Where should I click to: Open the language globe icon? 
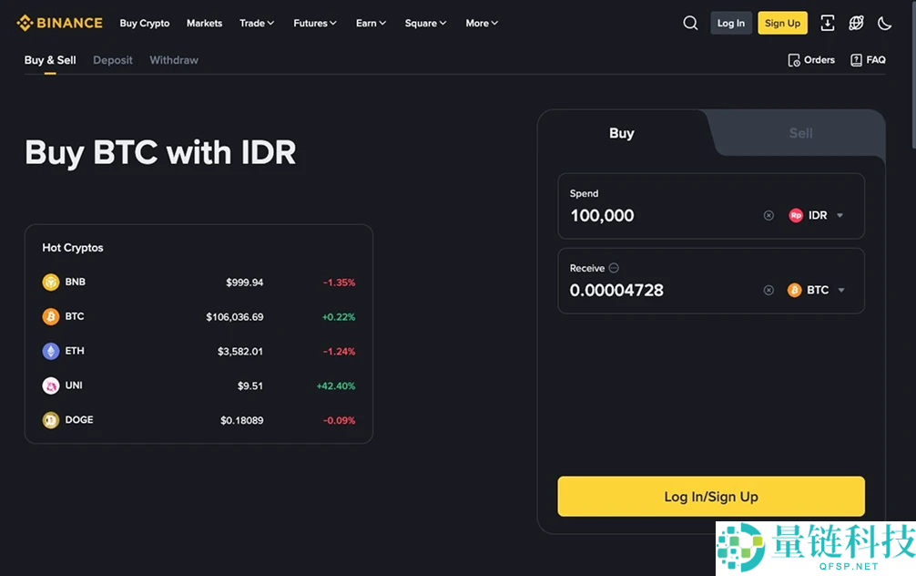(856, 23)
